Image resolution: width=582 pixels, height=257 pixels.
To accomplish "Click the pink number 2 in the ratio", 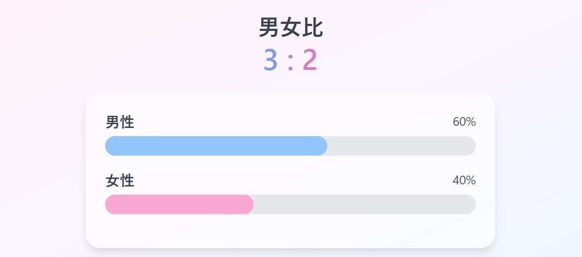I will tap(309, 60).
